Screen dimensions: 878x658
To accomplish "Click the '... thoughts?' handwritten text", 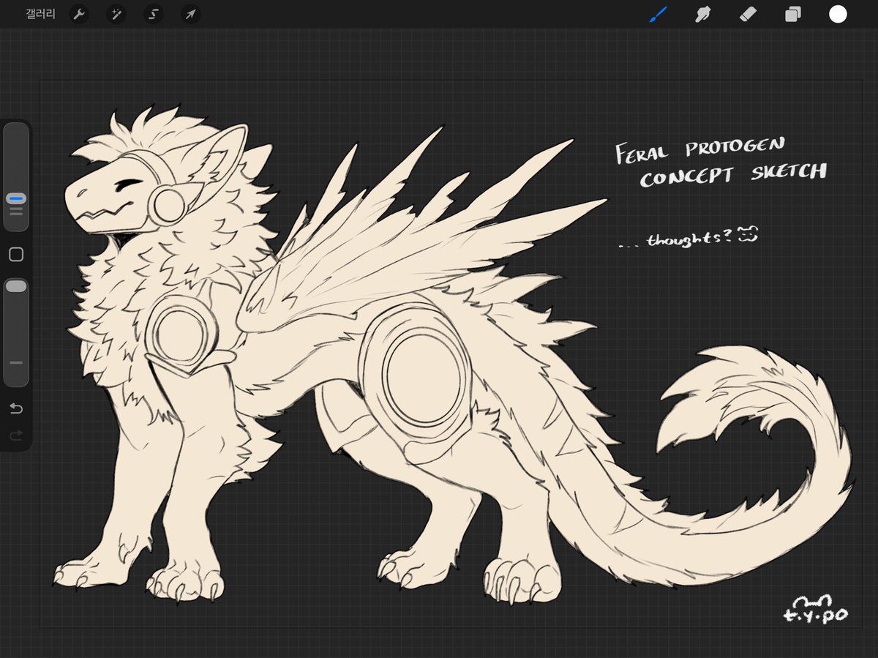I will point(676,239).
